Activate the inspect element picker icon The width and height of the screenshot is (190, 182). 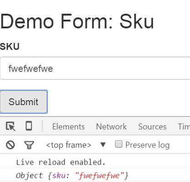point(10,126)
